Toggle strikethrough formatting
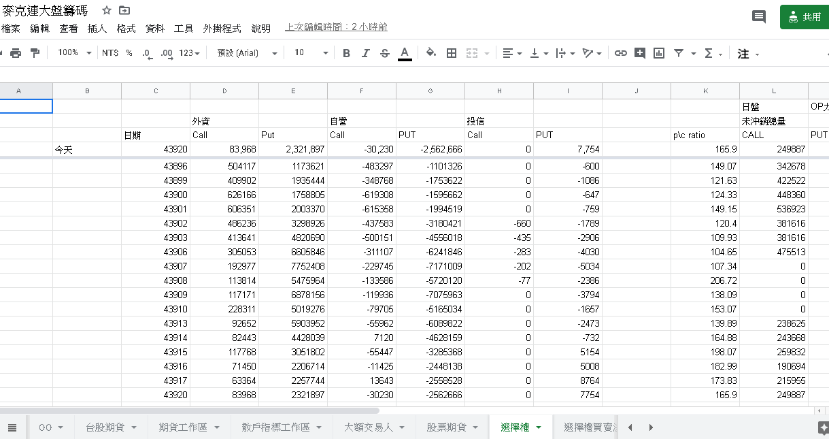This screenshot has height=439, width=829. click(x=385, y=53)
